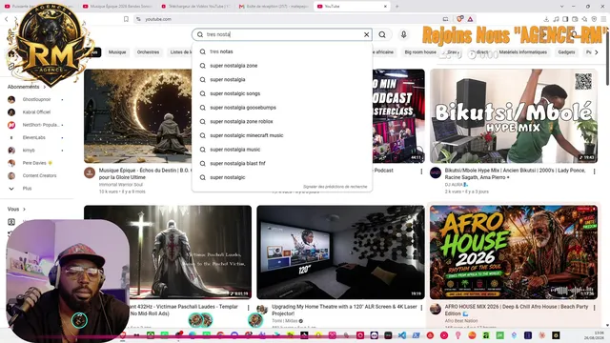
Task: Choose suggestion 'tres notas'
Action: click(x=282, y=51)
